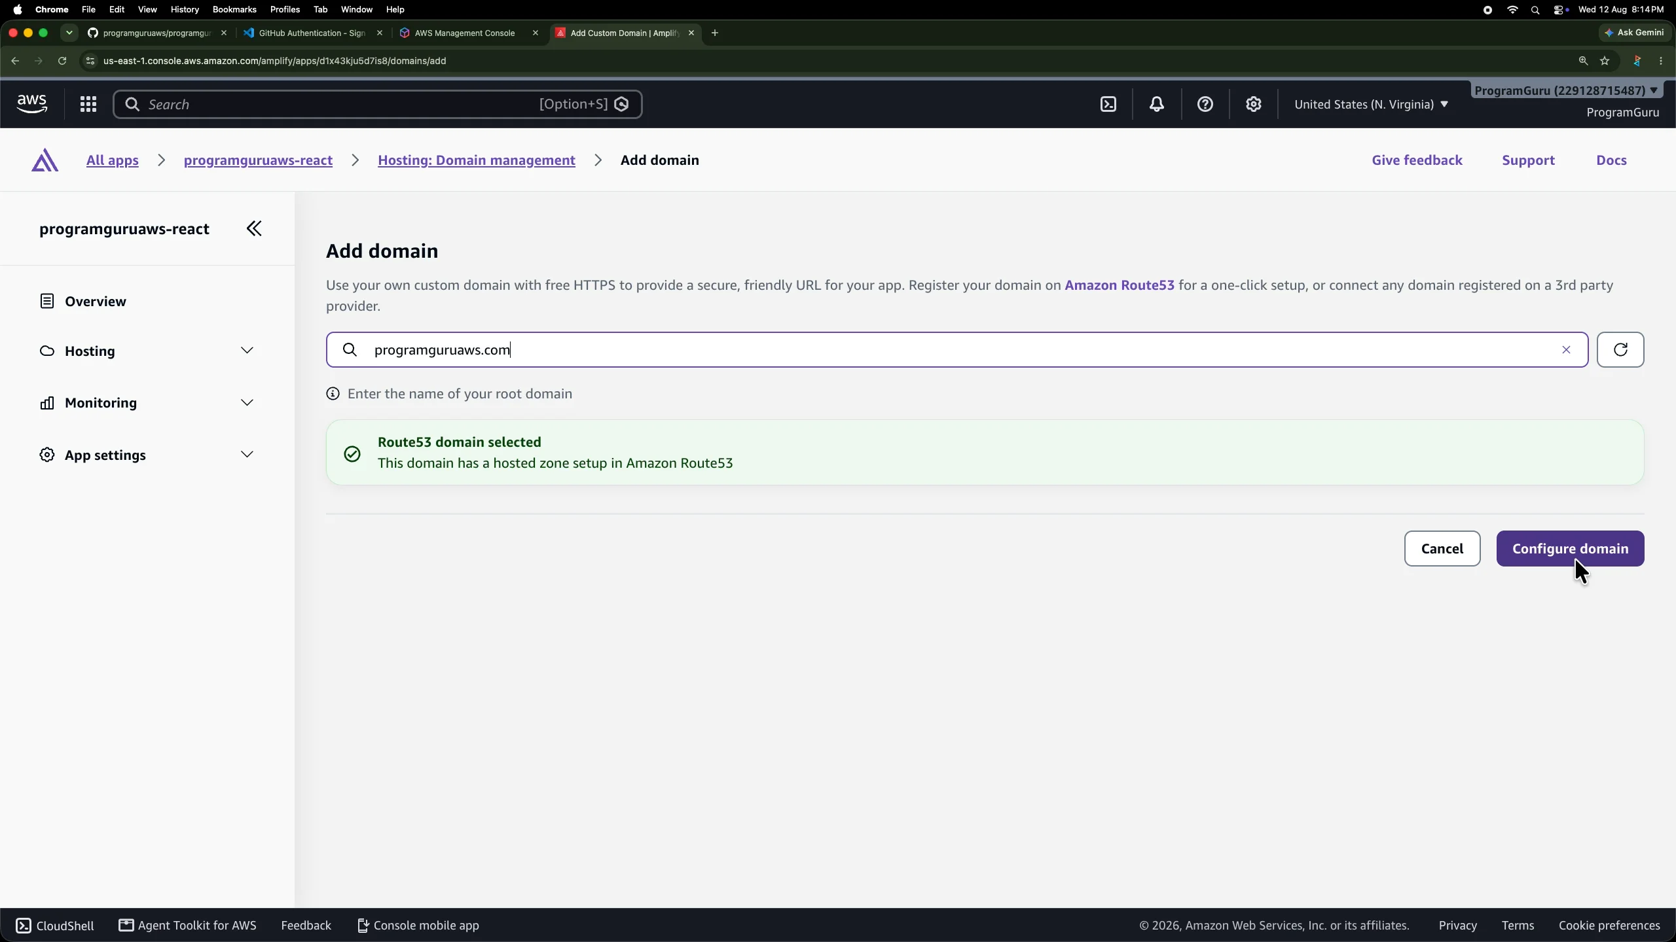Refresh the domain list
This screenshot has height=942, width=1676.
[x=1620, y=350]
